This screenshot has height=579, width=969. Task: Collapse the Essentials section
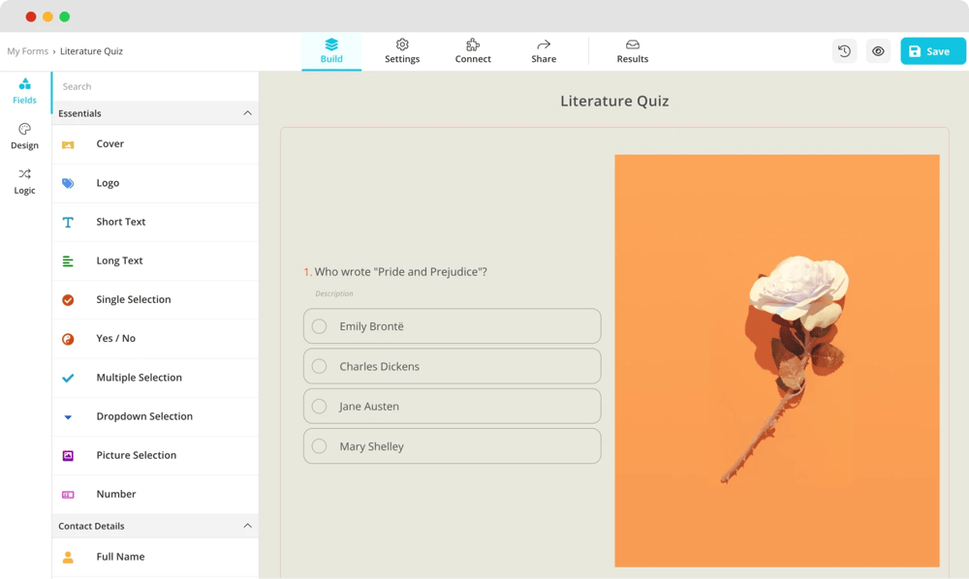[249, 113]
